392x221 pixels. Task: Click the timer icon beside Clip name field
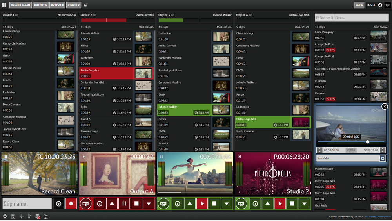pyautogui.click(x=59, y=204)
